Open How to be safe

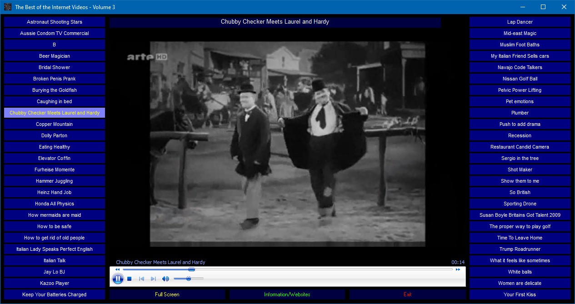[55, 226]
